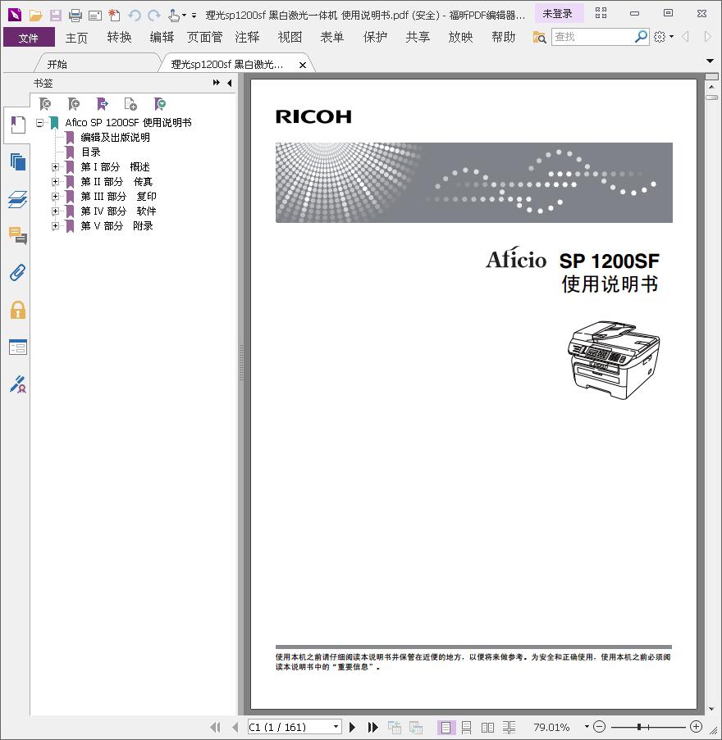Enable continuous facing view mode
Viewport: 722px width, 740px height.
click(x=509, y=727)
